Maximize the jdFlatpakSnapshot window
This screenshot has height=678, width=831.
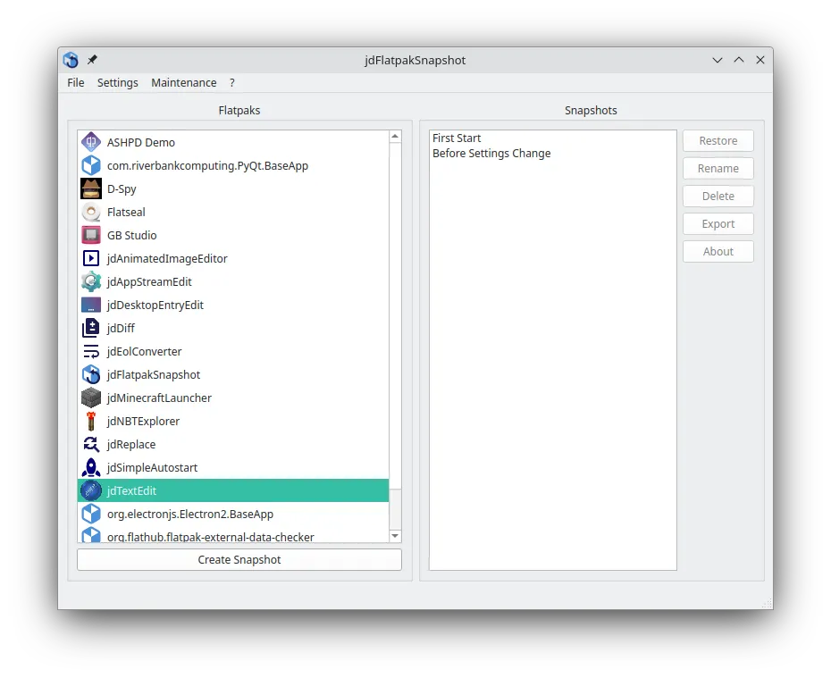click(739, 60)
